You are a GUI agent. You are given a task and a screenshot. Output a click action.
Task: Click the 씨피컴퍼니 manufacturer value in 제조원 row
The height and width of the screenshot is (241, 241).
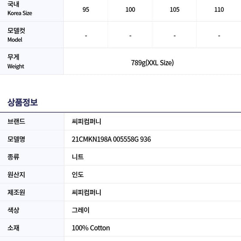click(x=86, y=192)
